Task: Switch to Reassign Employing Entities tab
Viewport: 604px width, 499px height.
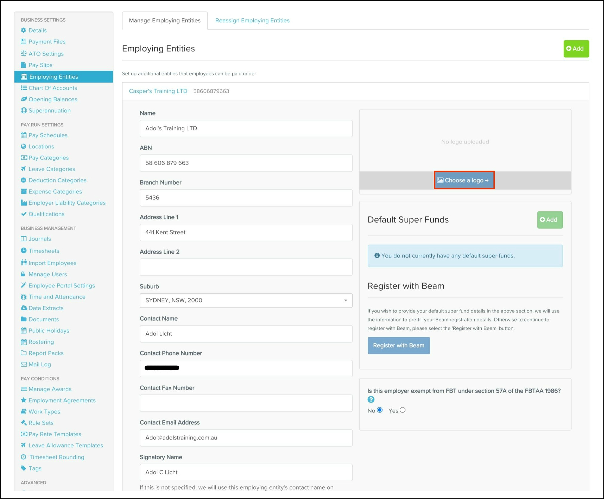Action: click(x=252, y=21)
